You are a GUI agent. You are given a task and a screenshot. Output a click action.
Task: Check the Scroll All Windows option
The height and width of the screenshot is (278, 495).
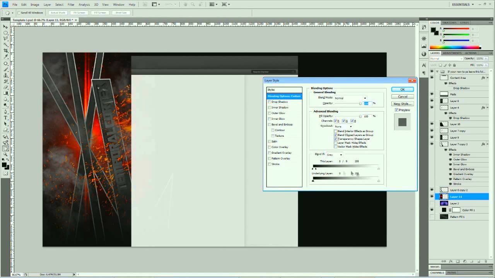click(19, 13)
